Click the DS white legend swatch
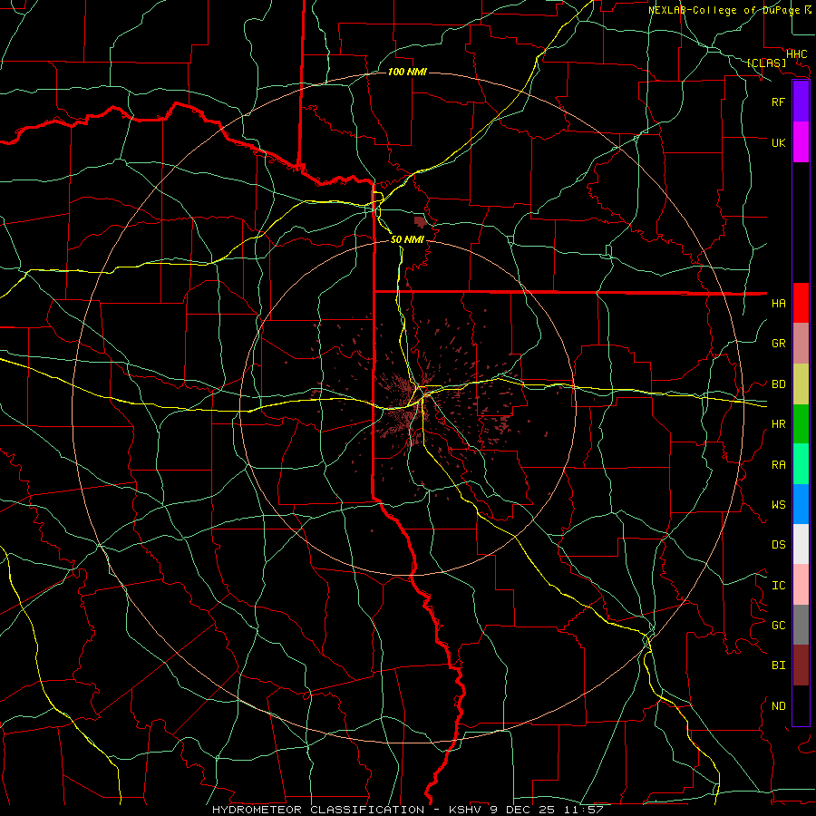The image size is (816, 816). point(801,544)
